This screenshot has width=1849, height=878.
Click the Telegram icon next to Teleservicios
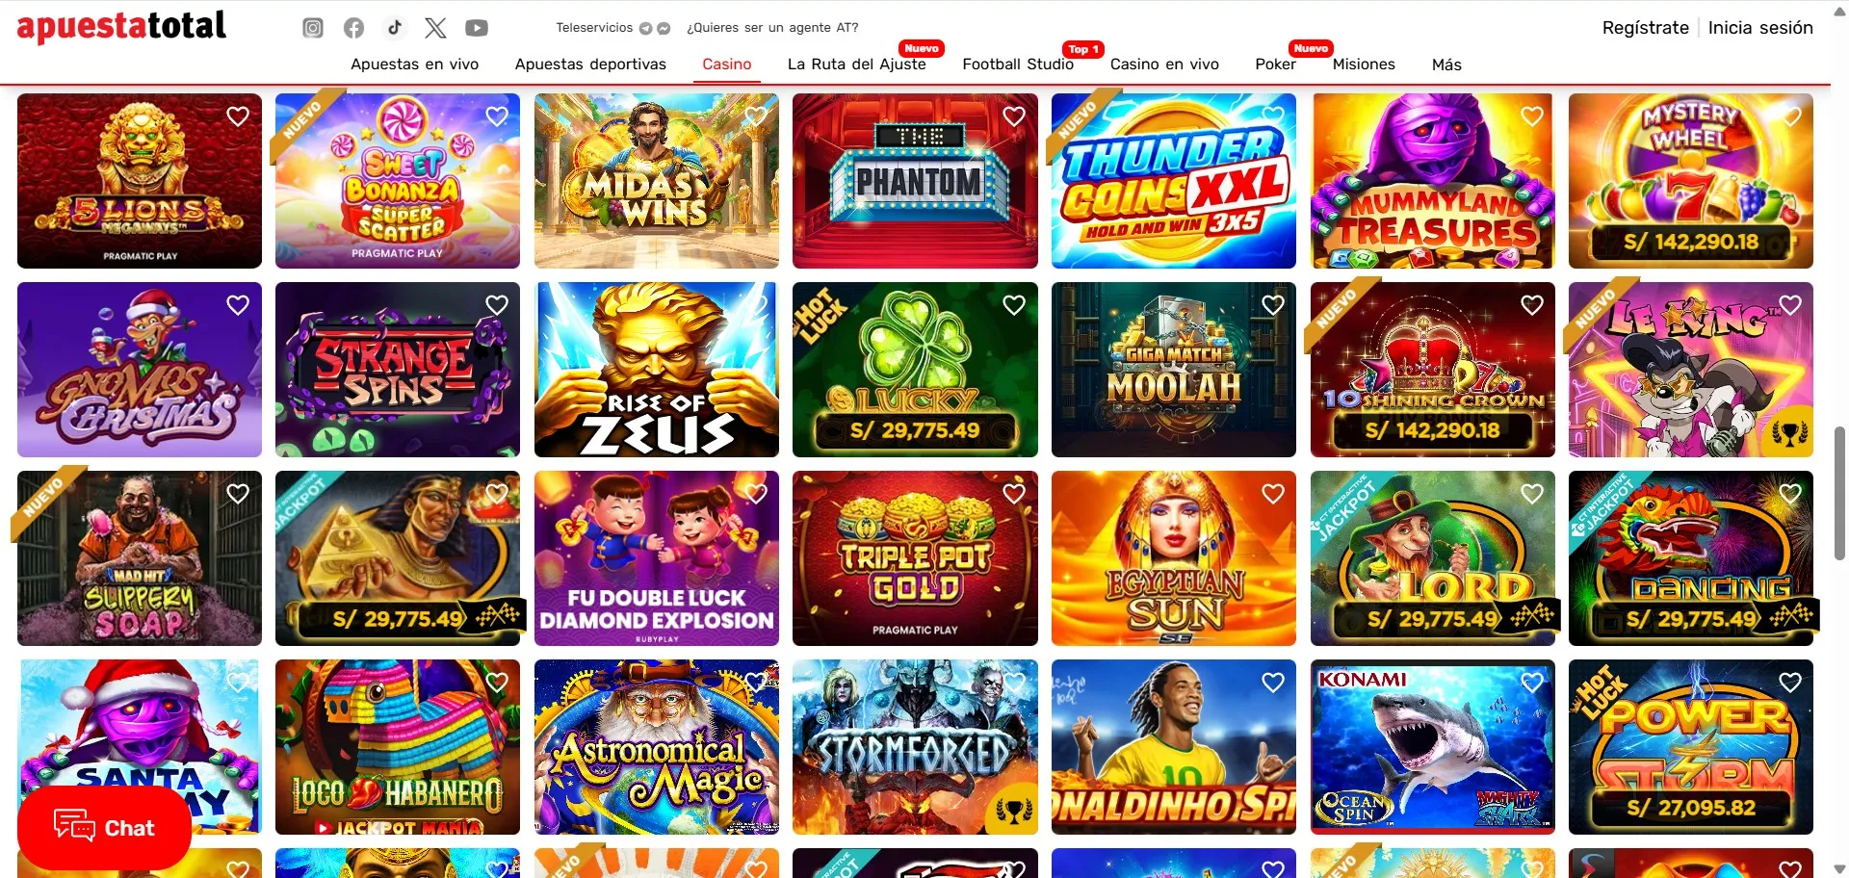646,28
